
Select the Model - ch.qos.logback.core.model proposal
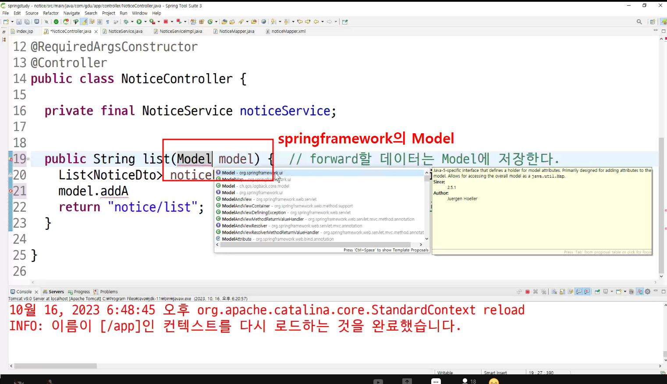tap(320, 186)
